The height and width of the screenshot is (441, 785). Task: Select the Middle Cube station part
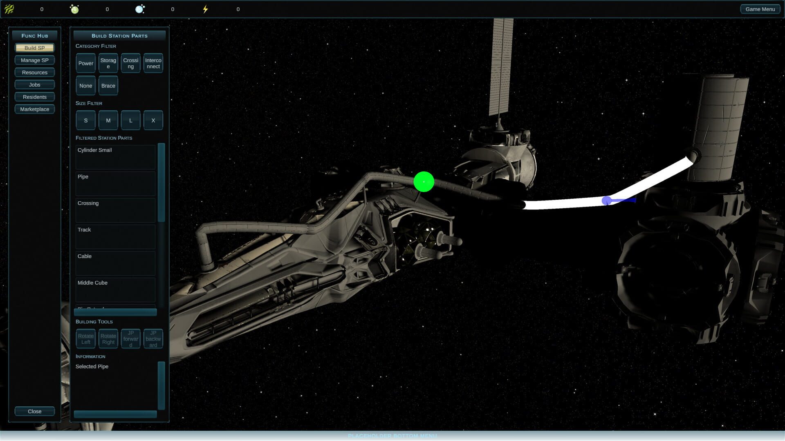point(115,290)
